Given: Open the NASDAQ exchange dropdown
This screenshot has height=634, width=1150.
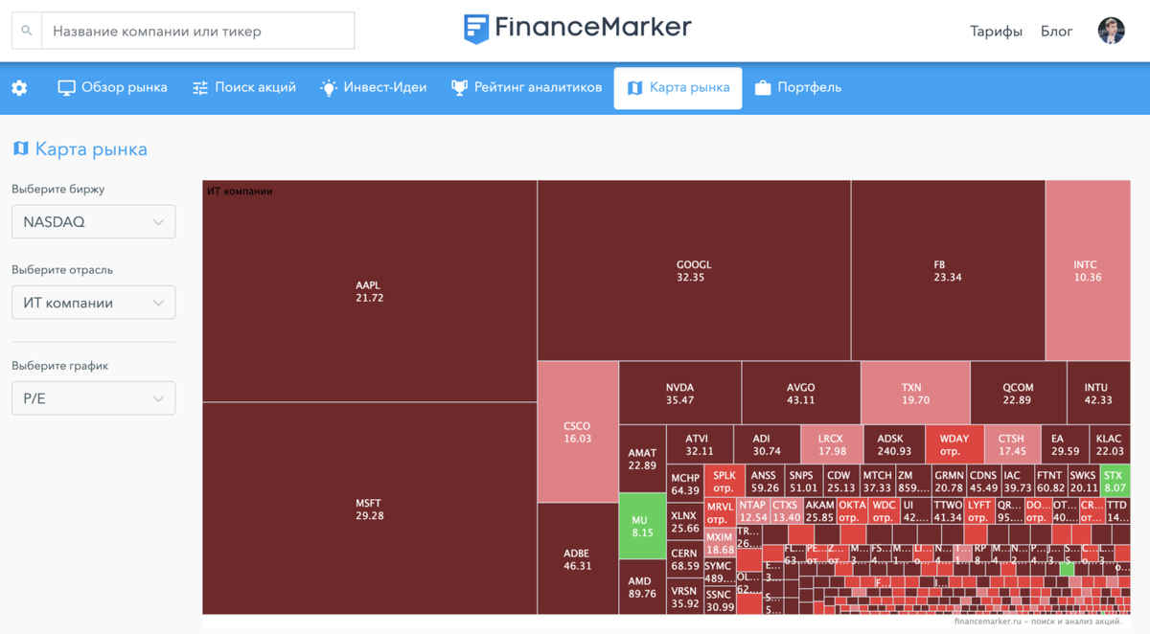Looking at the screenshot, I should 93,221.
